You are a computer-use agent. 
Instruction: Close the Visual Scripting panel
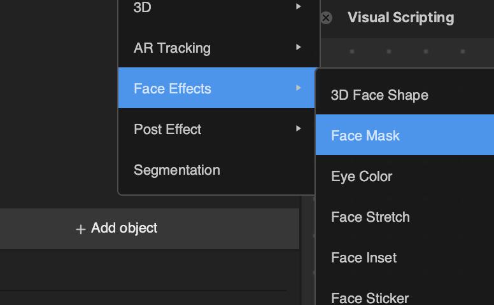[x=326, y=18]
